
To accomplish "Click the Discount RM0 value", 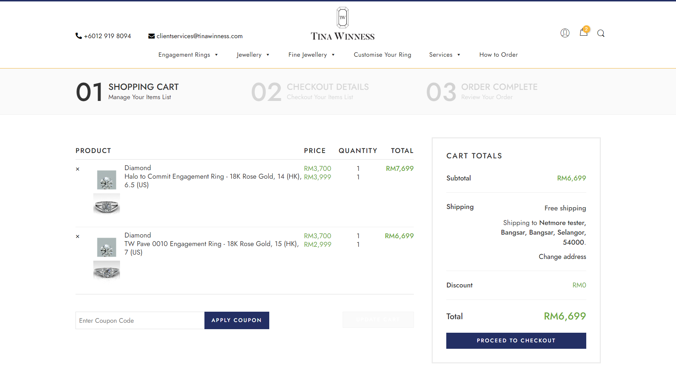I will click(579, 285).
